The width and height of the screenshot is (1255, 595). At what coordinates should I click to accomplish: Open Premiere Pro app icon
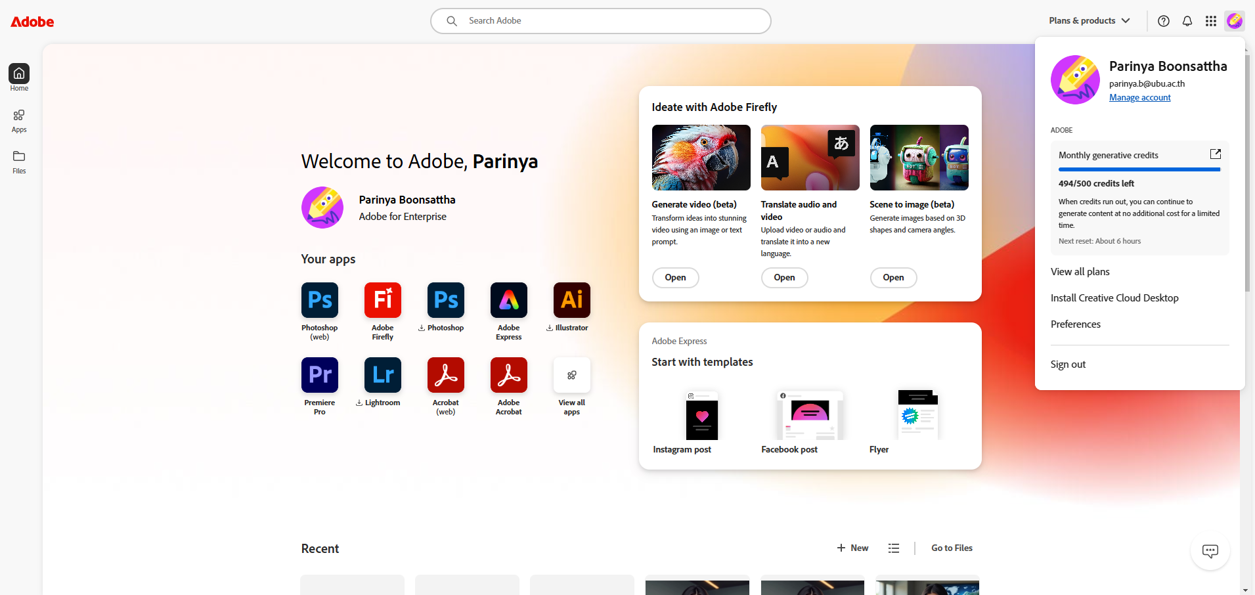click(x=319, y=375)
